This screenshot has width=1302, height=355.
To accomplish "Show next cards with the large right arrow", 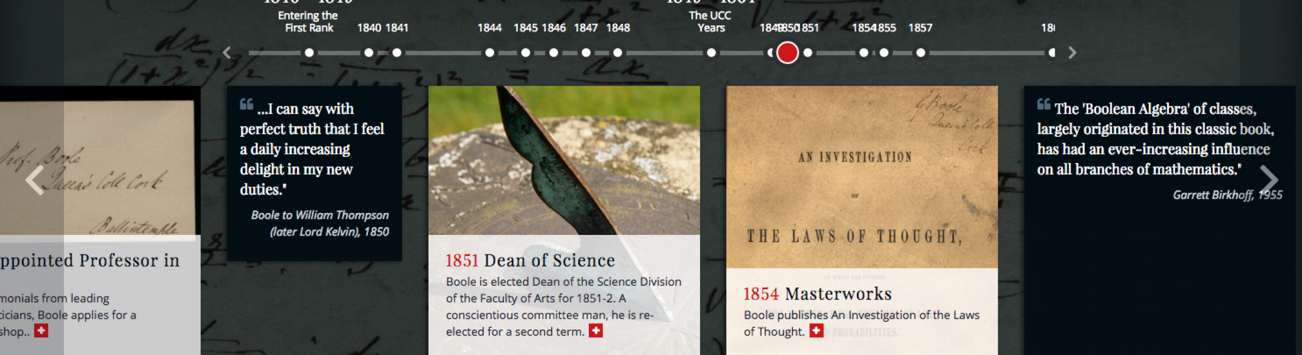I will pyautogui.click(x=1268, y=180).
